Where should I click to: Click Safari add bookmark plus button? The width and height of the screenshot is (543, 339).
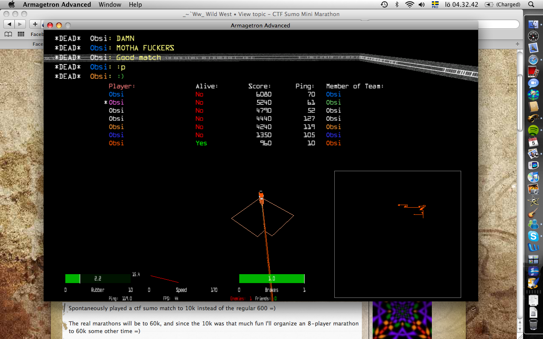[x=35, y=24]
